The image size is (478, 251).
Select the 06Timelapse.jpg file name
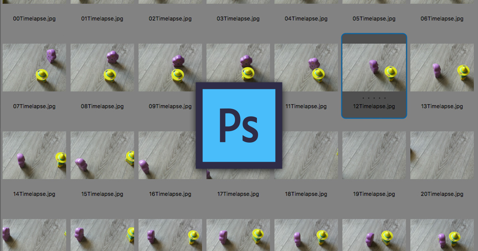coord(442,19)
